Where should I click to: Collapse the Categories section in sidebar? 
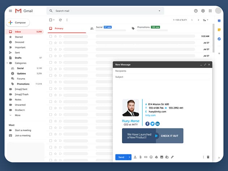pos(7,63)
